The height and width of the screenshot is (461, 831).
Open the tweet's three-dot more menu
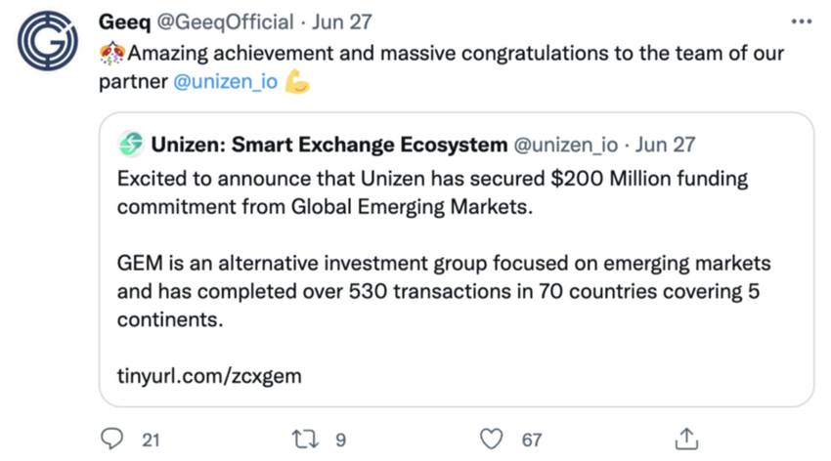pos(801,21)
